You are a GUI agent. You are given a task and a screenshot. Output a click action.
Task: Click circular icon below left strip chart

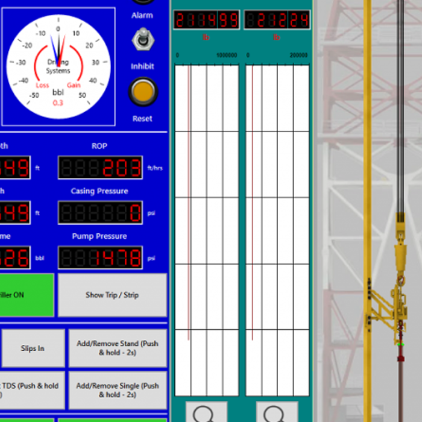point(207,412)
